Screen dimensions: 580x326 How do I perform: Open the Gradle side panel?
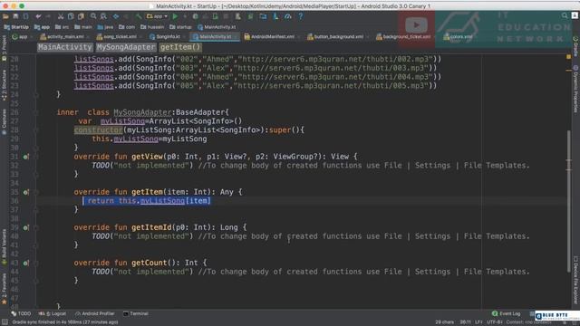575,46
